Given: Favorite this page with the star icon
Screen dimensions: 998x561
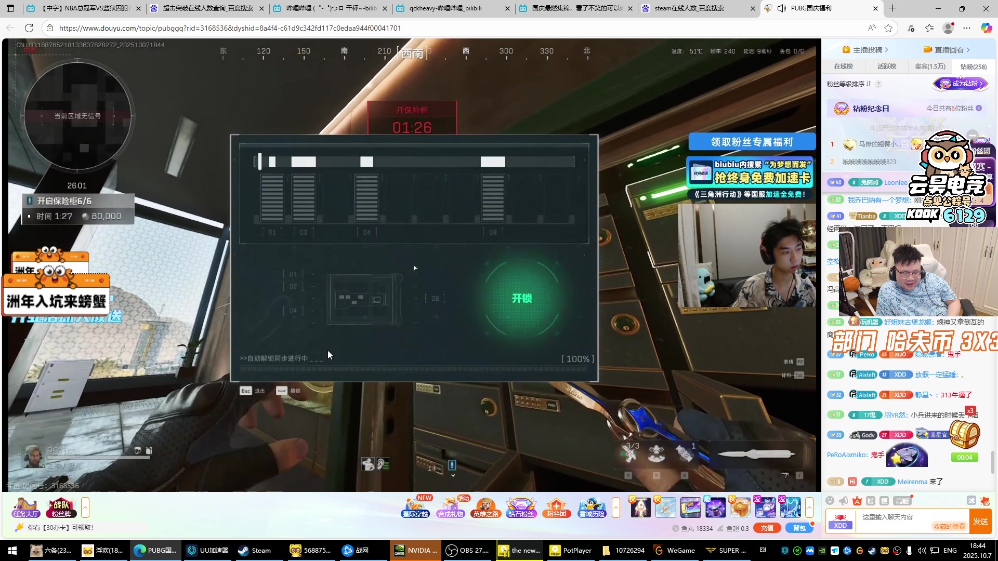Looking at the screenshot, I should coord(888,28).
